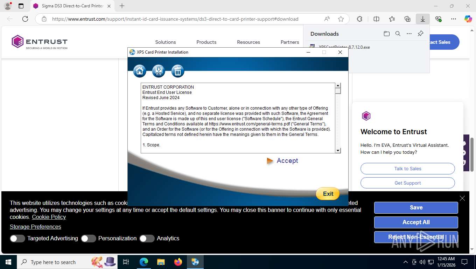Click Reject Non-Essential cookies
This screenshot has height=269, width=476.
tap(416, 237)
